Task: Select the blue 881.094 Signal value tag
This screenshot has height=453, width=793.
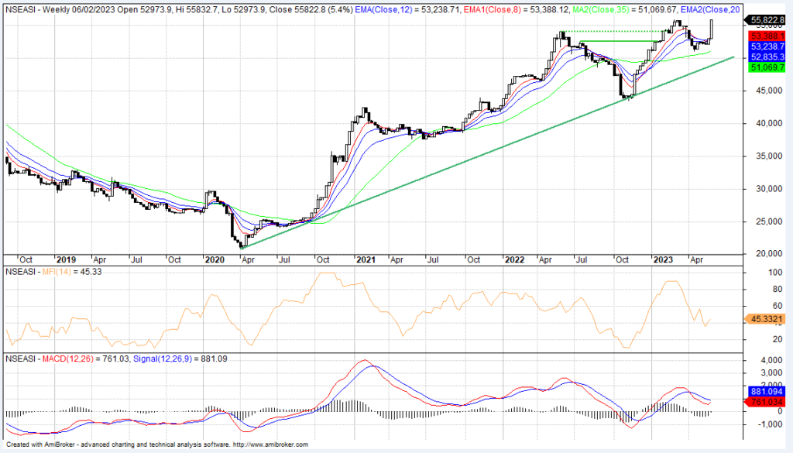Action: pos(766,391)
